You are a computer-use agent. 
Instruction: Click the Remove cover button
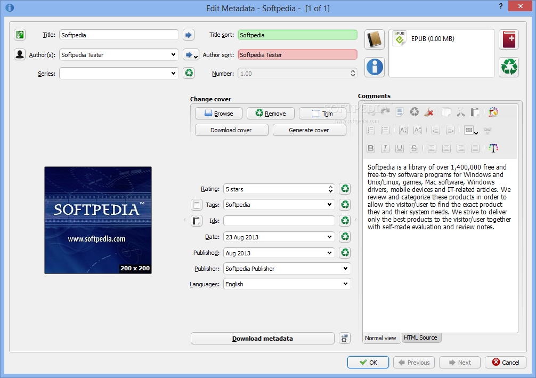(270, 113)
